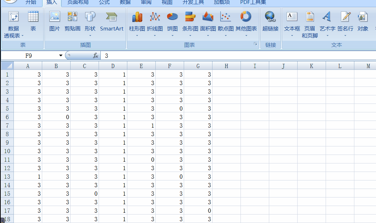
Task: Select cell D1 containing 1
Action: click(x=113, y=74)
